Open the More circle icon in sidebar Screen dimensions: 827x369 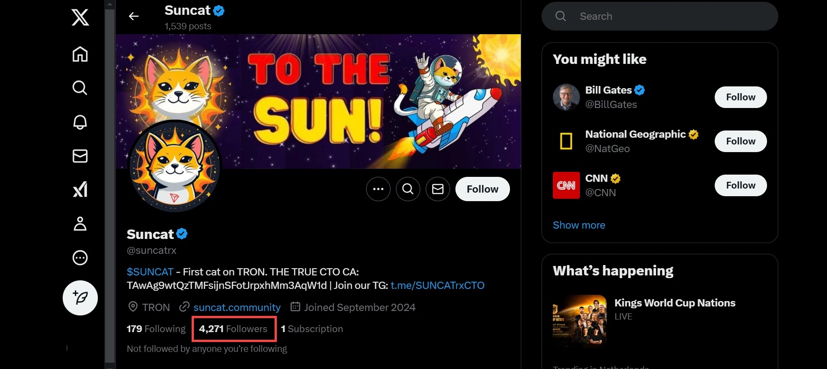coord(80,258)
